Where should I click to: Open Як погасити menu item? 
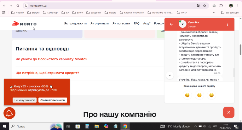click(121, 23)
